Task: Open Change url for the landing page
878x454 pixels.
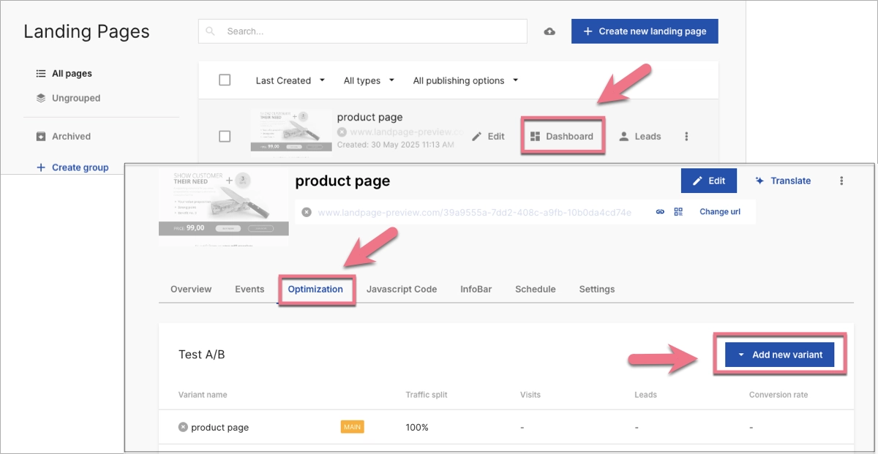Action: tap(719, 211)
